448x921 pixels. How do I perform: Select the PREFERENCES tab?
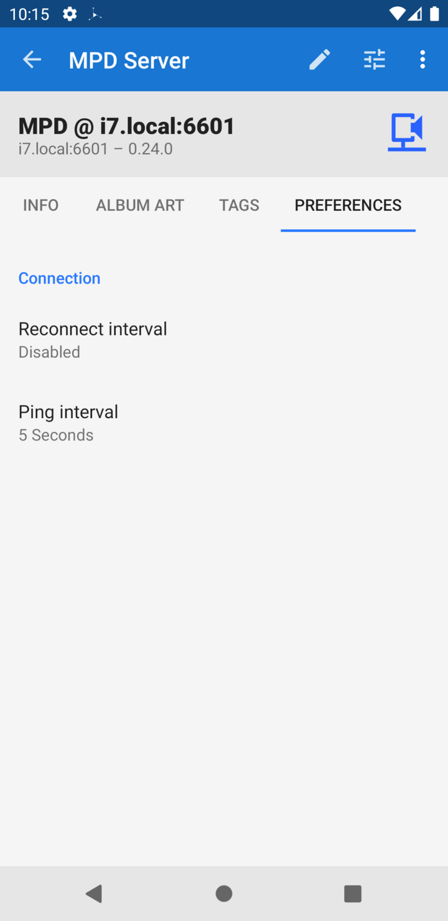tap(348, 205)
